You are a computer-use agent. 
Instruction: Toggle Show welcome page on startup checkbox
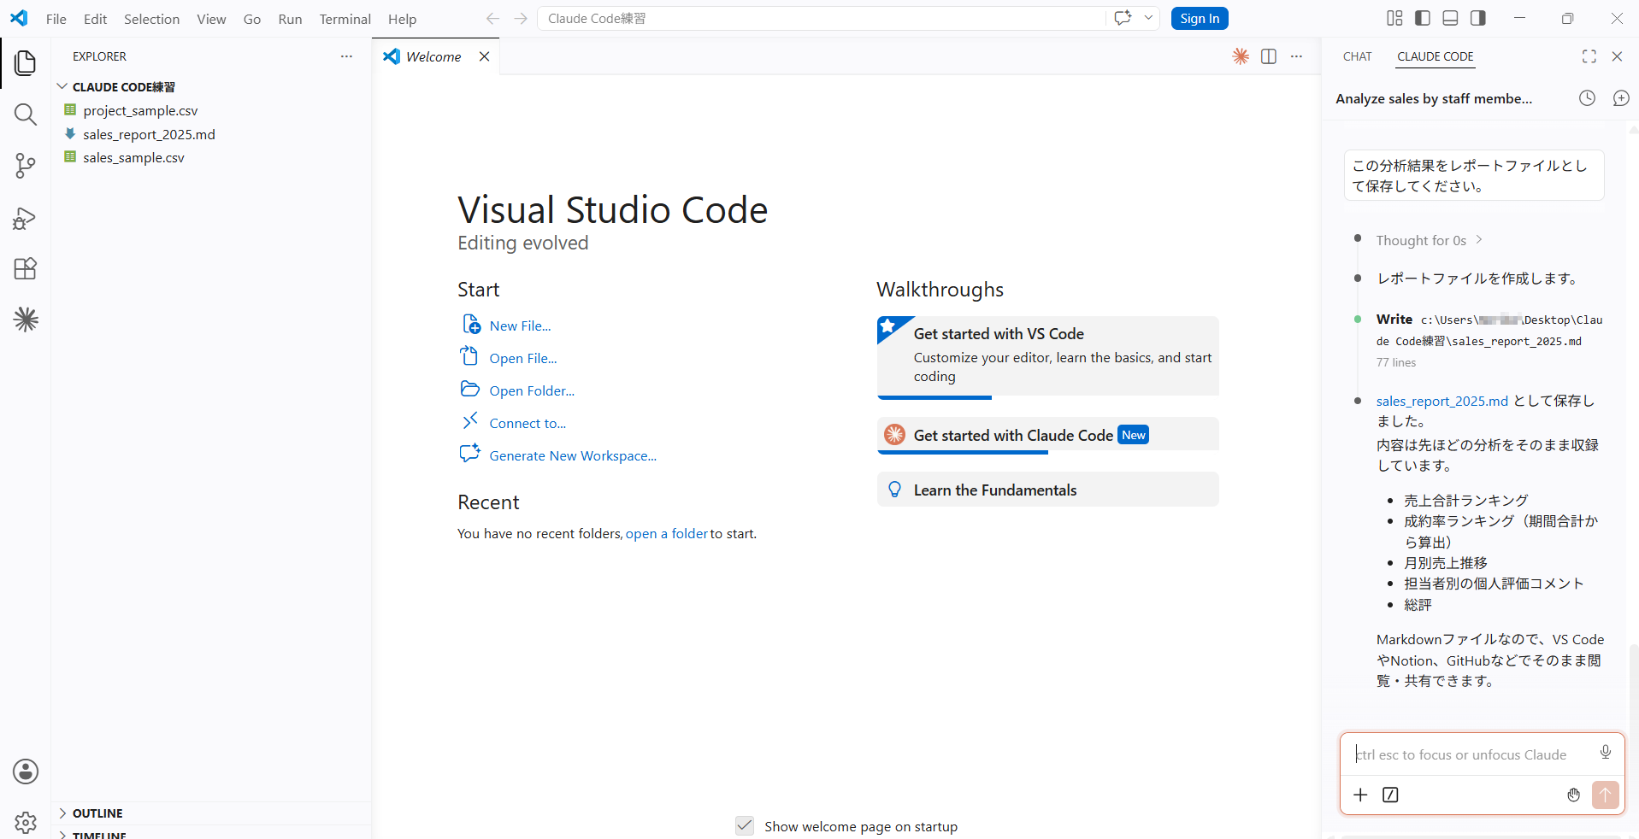coord(745,826)
